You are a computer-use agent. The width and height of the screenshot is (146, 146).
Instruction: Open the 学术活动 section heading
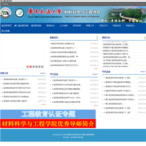coord(106,71)
